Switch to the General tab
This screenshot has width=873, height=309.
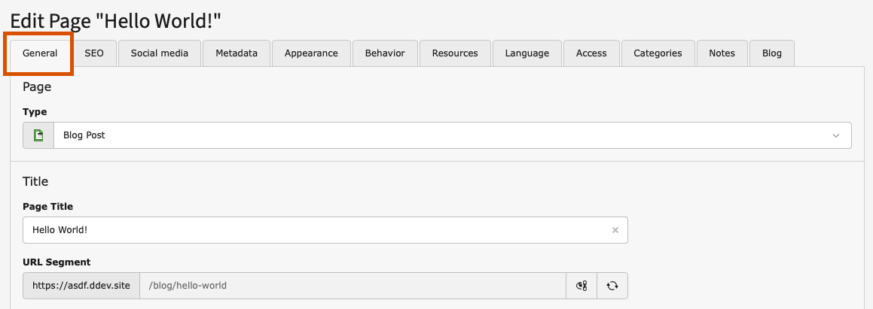pyautogui.click(x=40, y=53)
